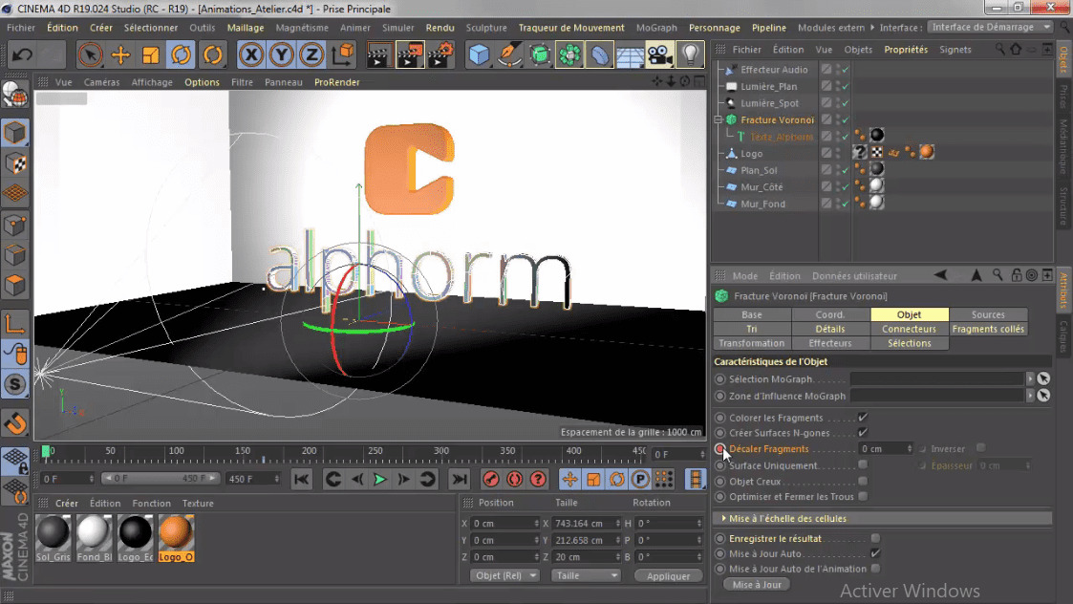Collapse Fracture Voronoï tree node
1073x604 pixels.
tap(719, 119)
